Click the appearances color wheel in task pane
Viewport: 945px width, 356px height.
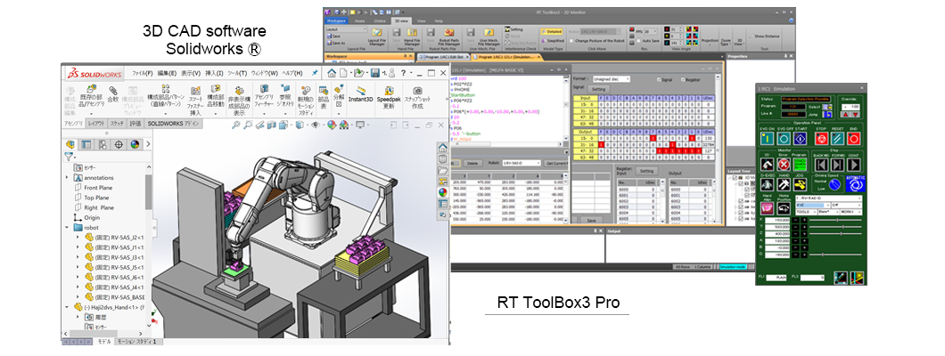pyautogui.click(x=441, y=190)
